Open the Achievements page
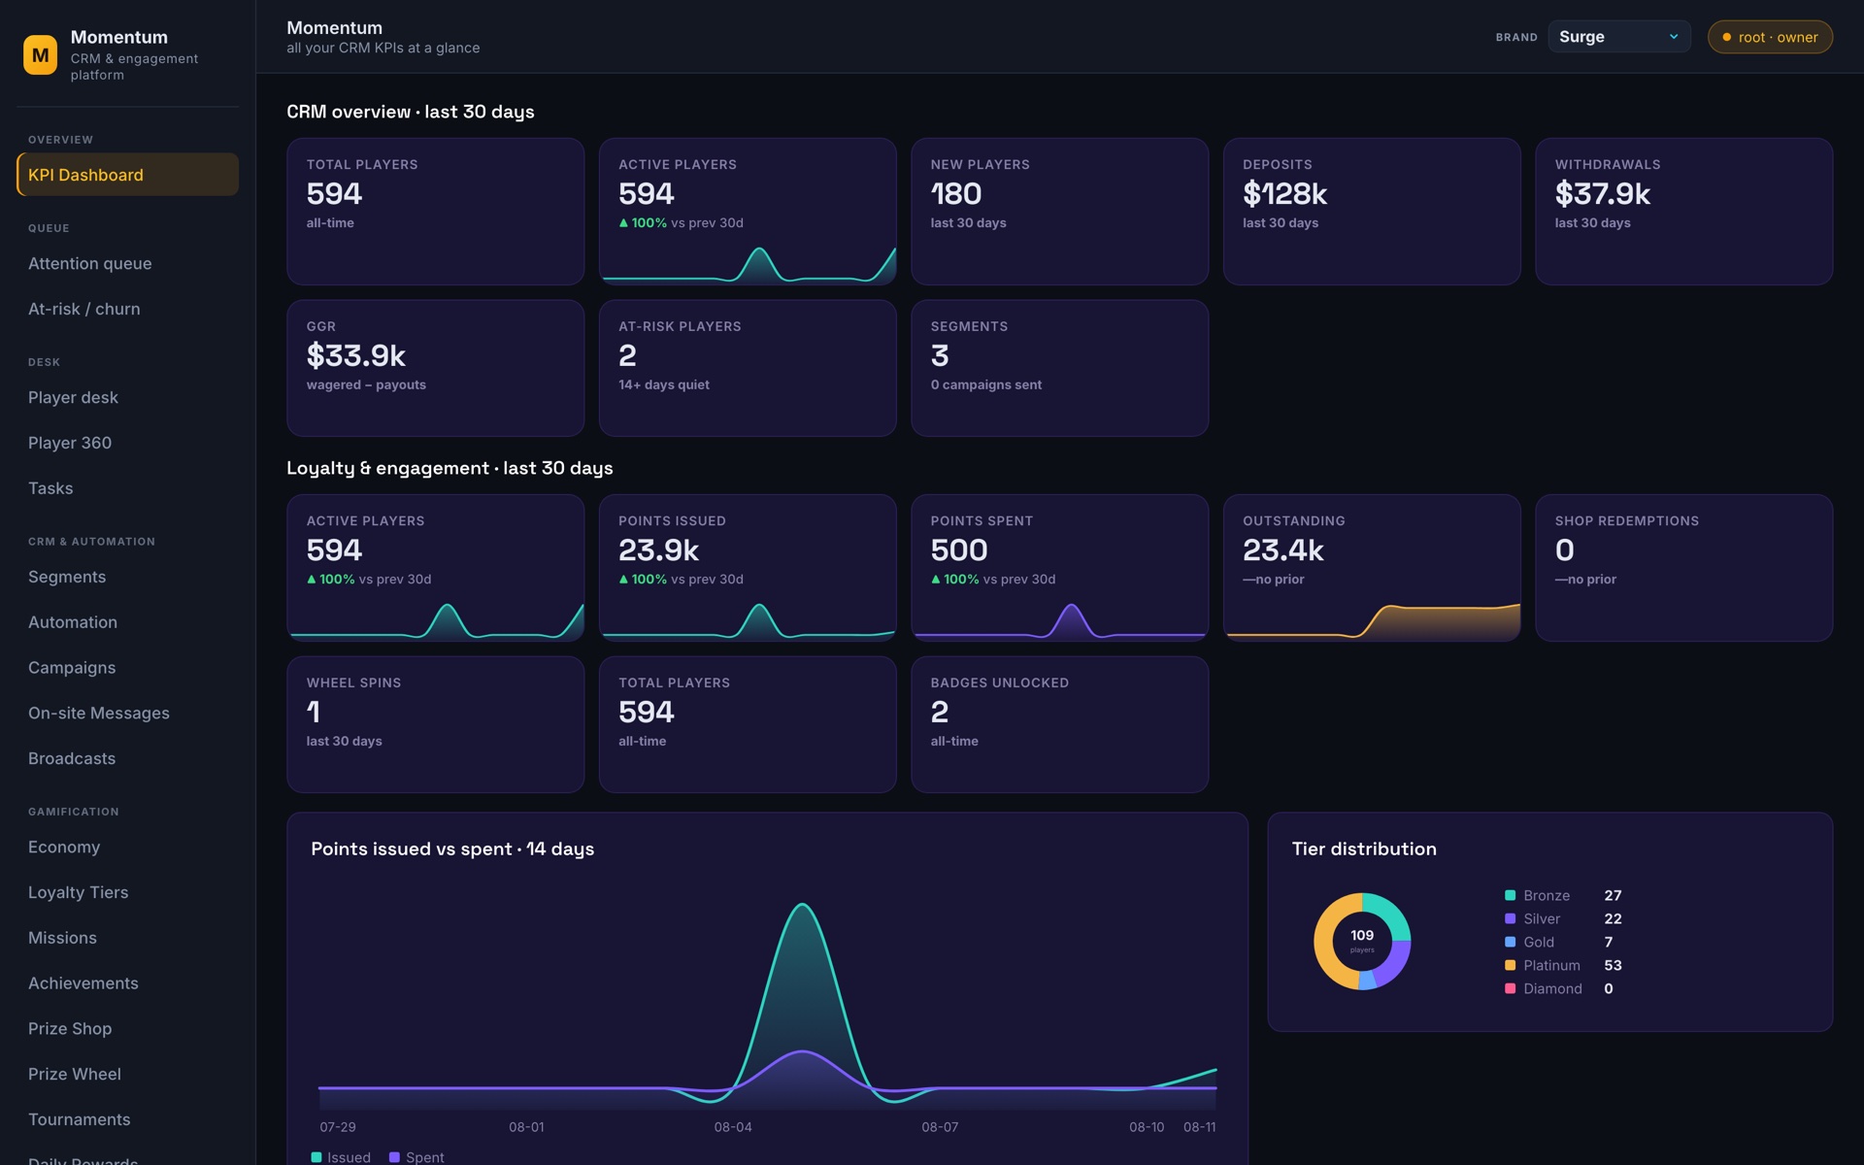 (x=127, y=983)
